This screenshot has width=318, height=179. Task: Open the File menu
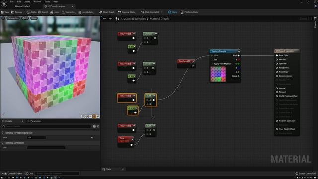(x=12, y=2)
